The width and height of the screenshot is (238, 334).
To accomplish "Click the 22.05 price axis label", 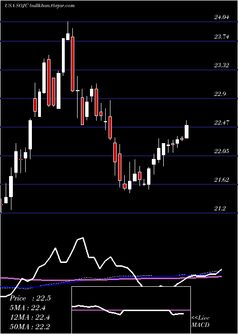I will 221,151.
